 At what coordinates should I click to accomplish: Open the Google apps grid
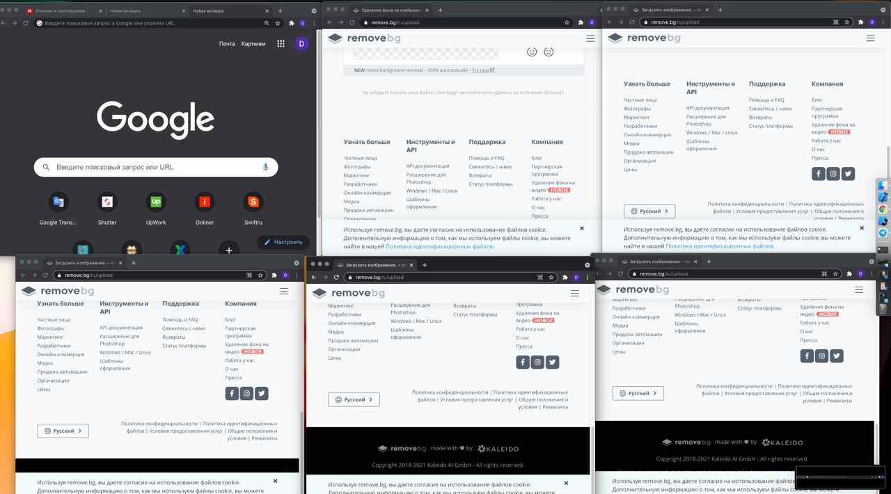click(x=281, y=43)
